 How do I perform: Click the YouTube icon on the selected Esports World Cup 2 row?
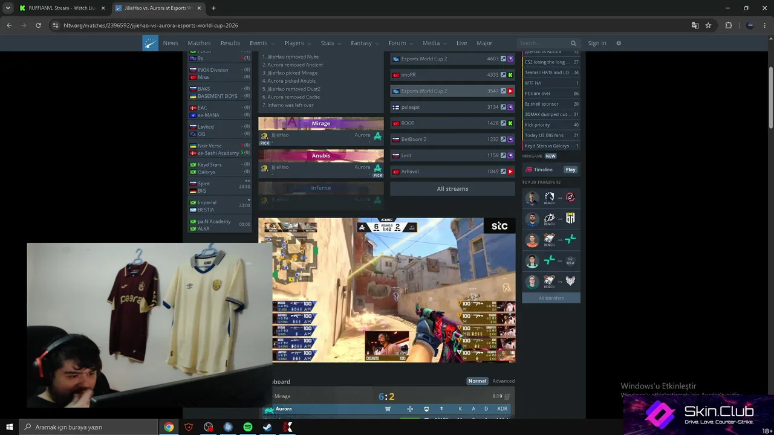pyautogui.click(x=510, y=91)
